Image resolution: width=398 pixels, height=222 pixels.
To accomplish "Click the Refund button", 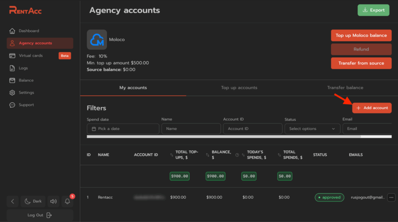I will pos(361,49).
